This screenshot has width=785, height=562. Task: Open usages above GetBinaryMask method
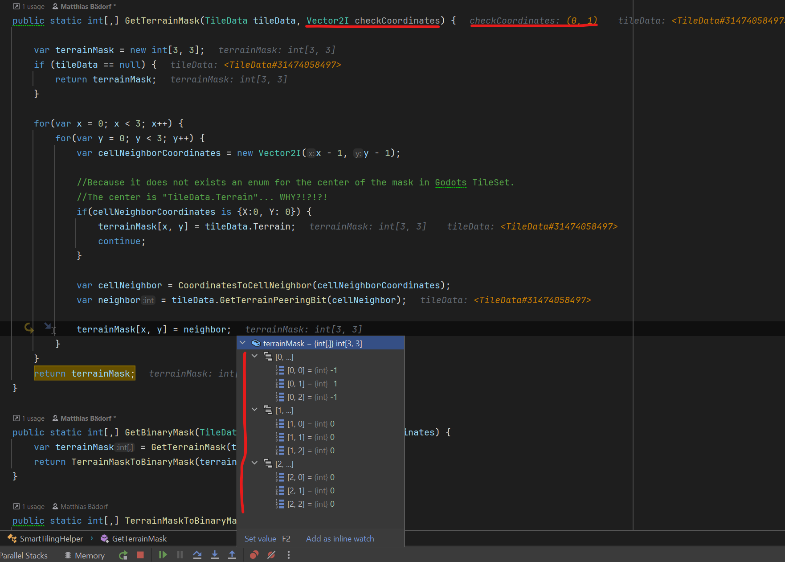coord(29,418)
